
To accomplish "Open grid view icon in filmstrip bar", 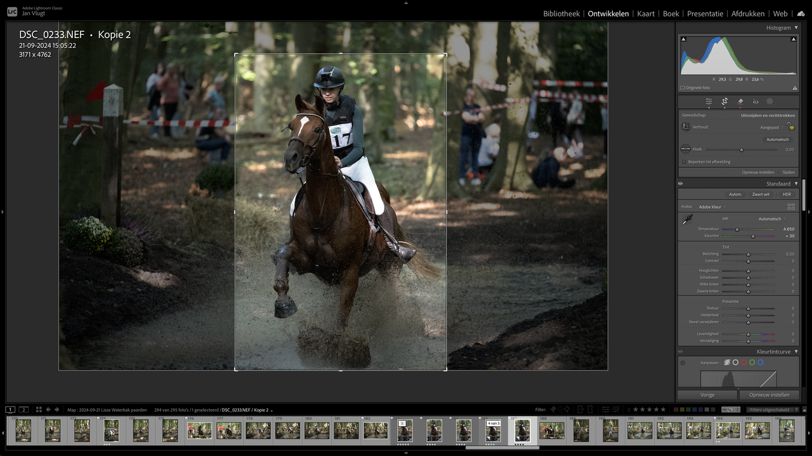I will tap(39, 410).
